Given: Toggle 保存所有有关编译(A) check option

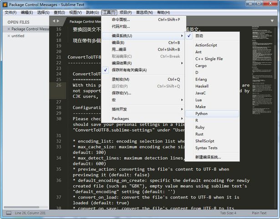Looking at the screenshot, I should coord(143,70).
